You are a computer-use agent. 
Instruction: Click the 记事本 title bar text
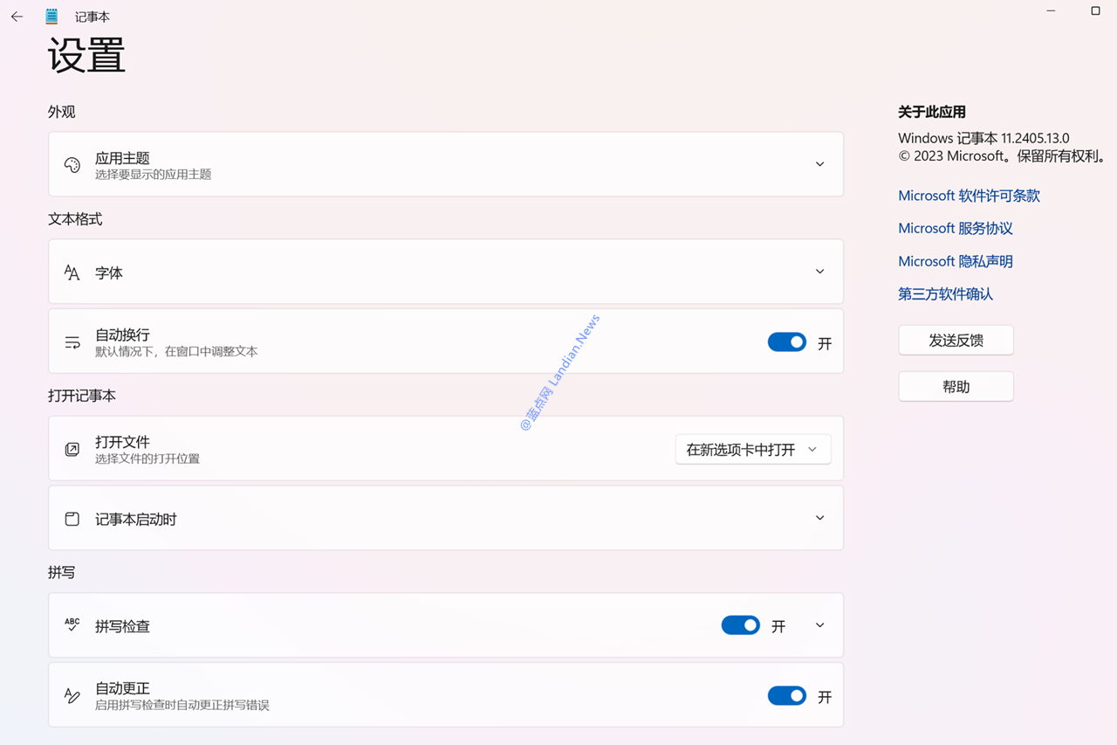(x=93, y=17)
